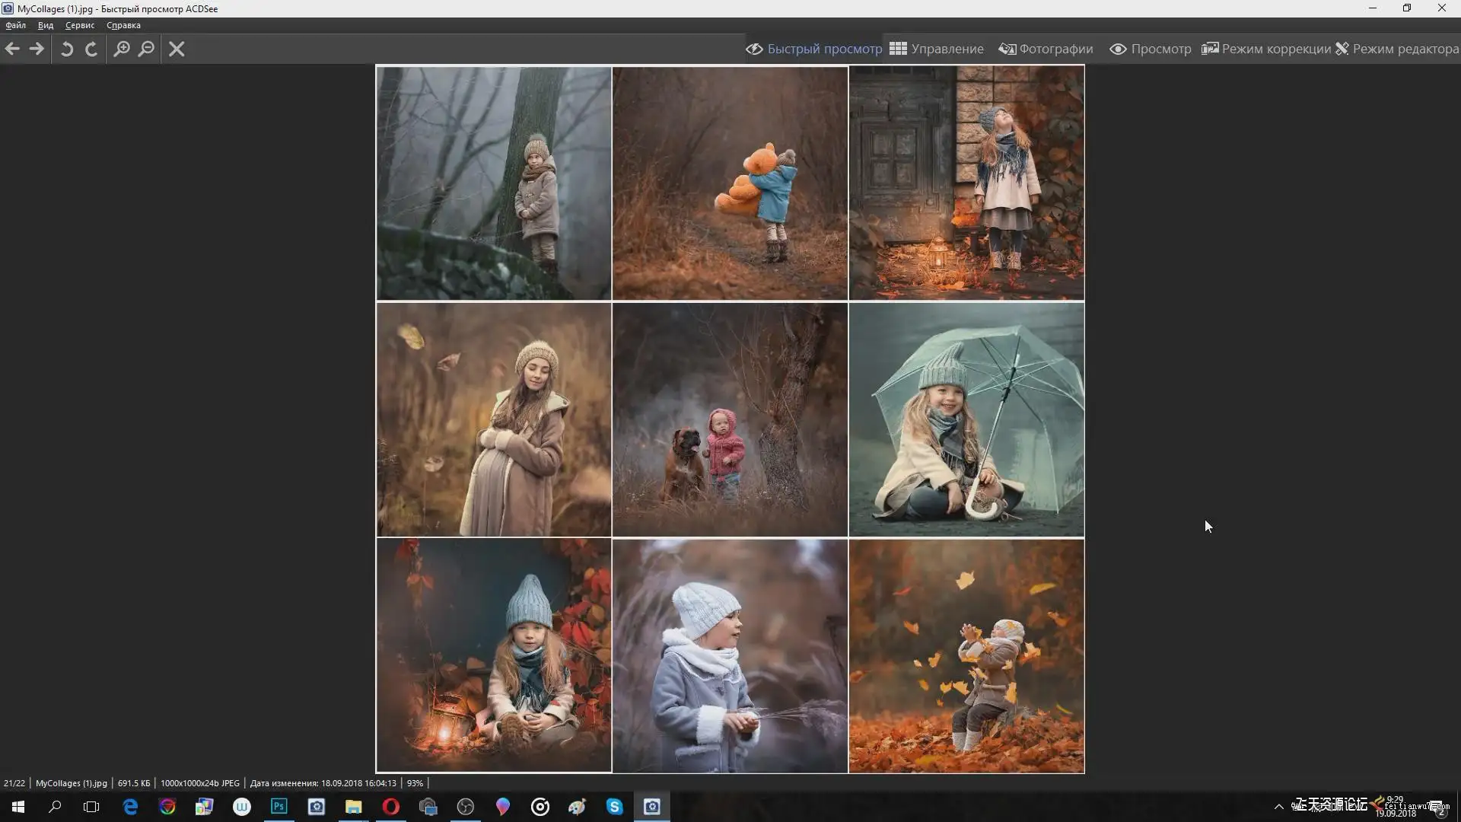Viewport: 1461px width, 822px height.
Task: Click the girl with umbrella photo
Action: coord(966,419)
